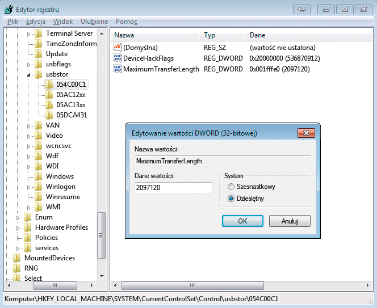Select the Szesnastkowy radio option
377x308 pixels.
click(x=231, y=187)
